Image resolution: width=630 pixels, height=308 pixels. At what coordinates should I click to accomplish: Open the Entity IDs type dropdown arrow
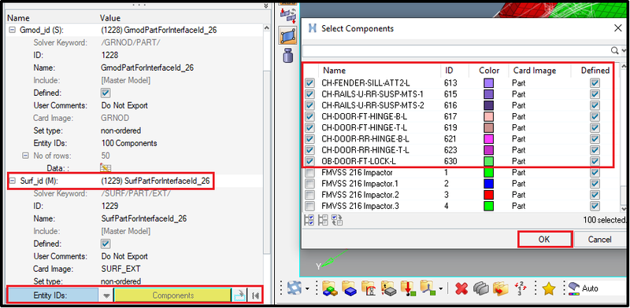point(106,295)
